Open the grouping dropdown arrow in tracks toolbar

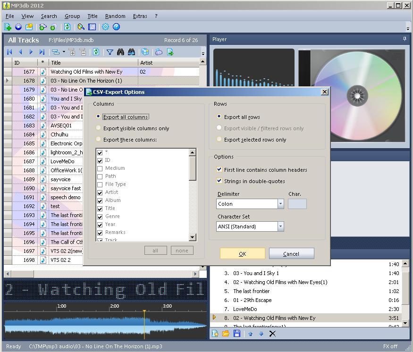click(64, 52)
